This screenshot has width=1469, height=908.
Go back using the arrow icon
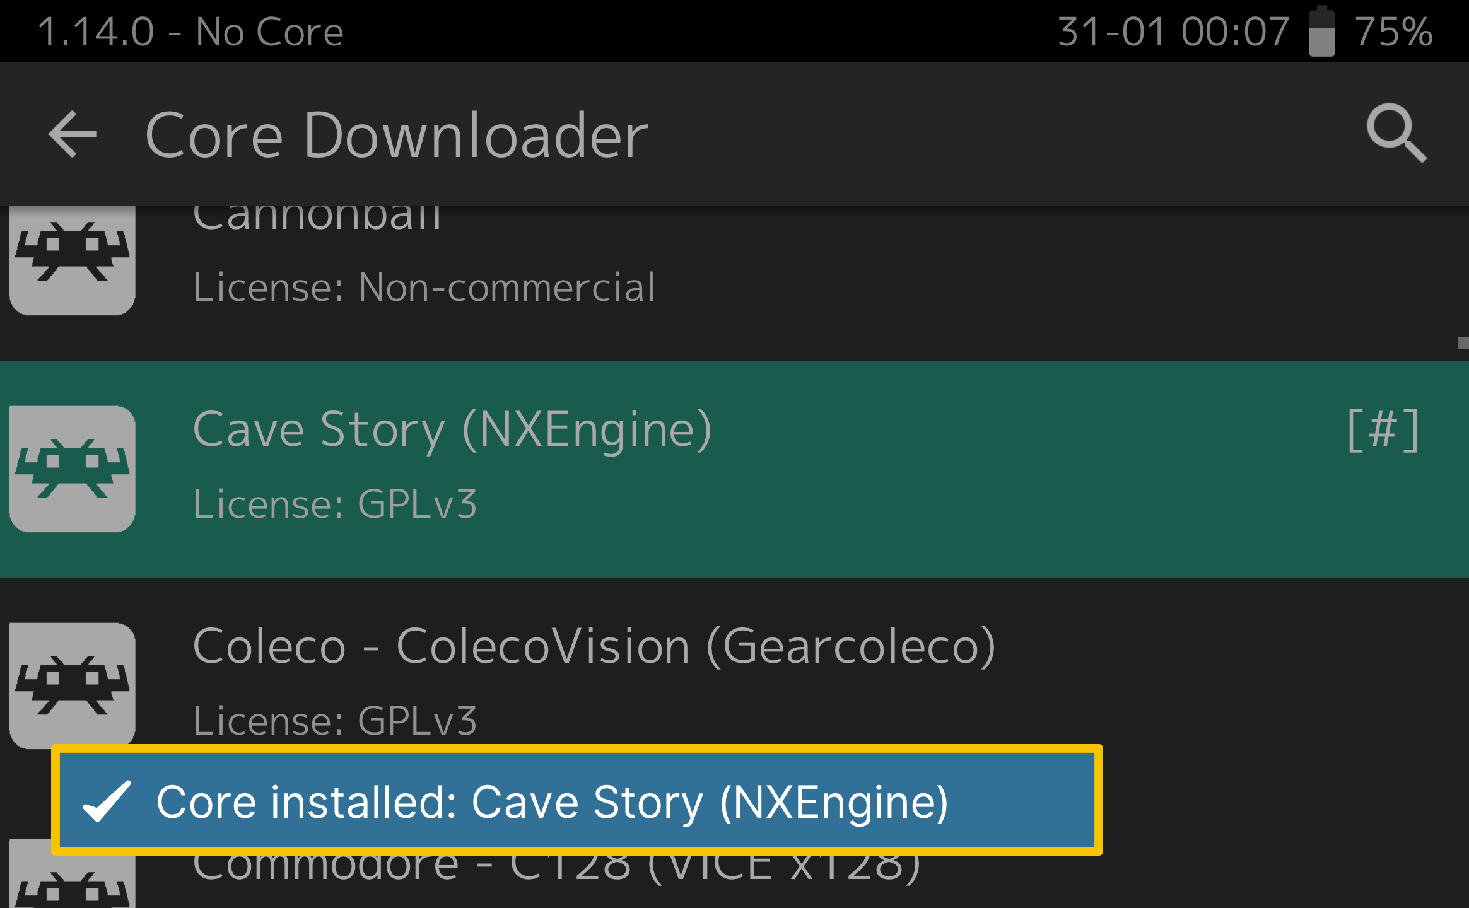click(x=73, y=134)
